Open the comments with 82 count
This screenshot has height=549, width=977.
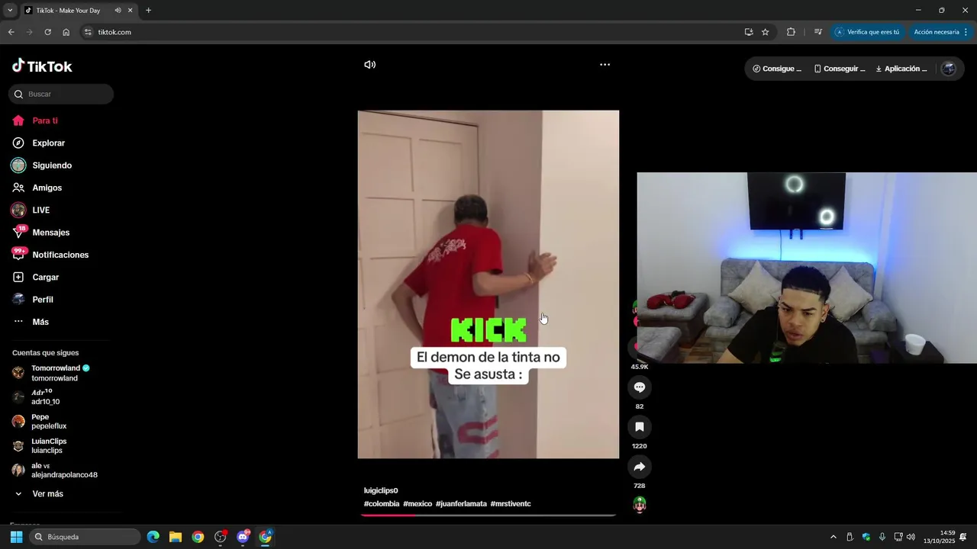640,387
